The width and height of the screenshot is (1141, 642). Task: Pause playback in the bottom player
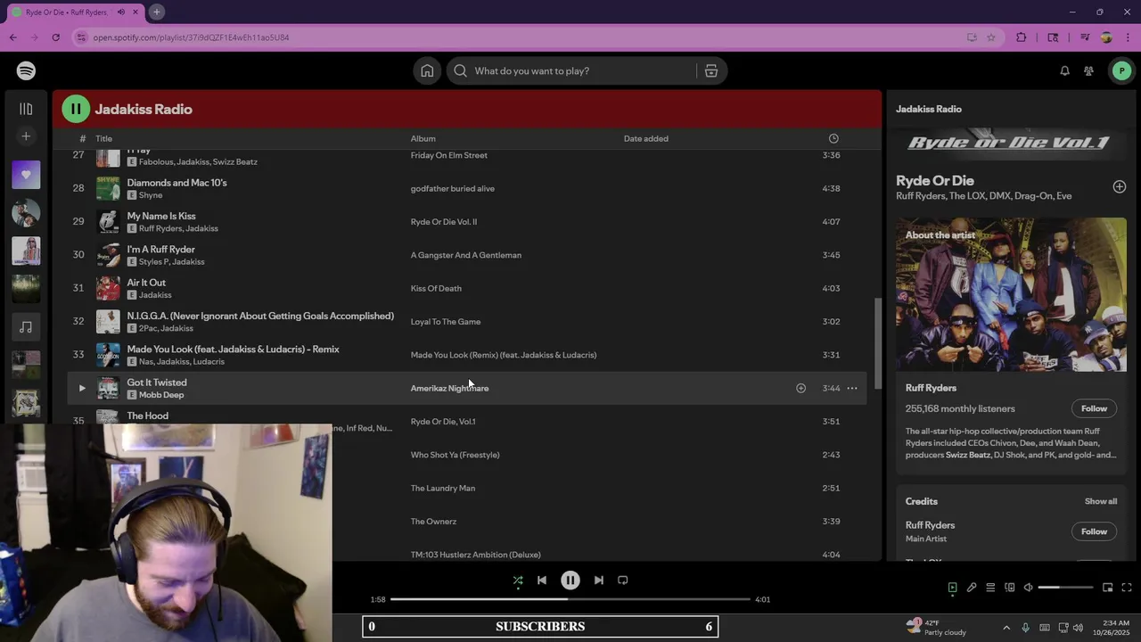pyautogui.click(x=570, y=580)
